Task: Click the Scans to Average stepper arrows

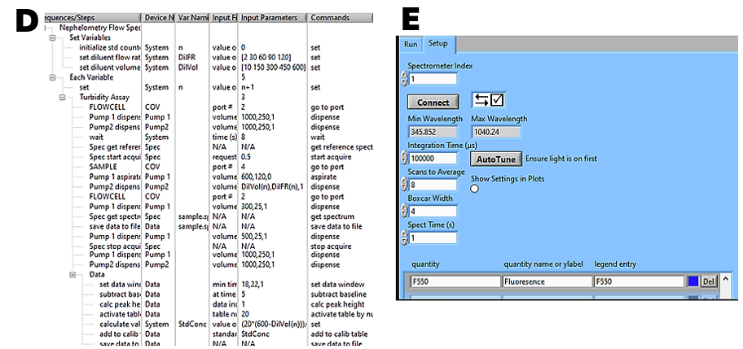Action: (404, 185)
